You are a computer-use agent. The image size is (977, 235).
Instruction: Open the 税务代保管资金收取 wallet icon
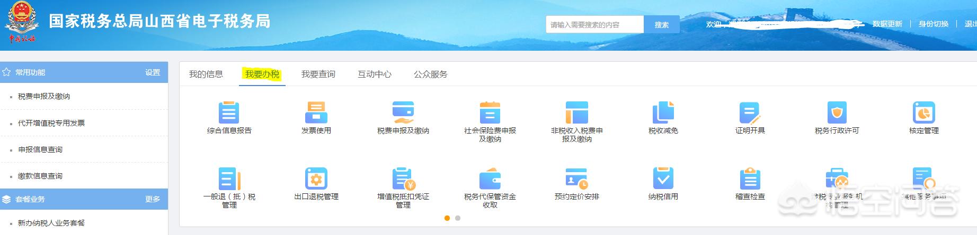coord(490,178)
